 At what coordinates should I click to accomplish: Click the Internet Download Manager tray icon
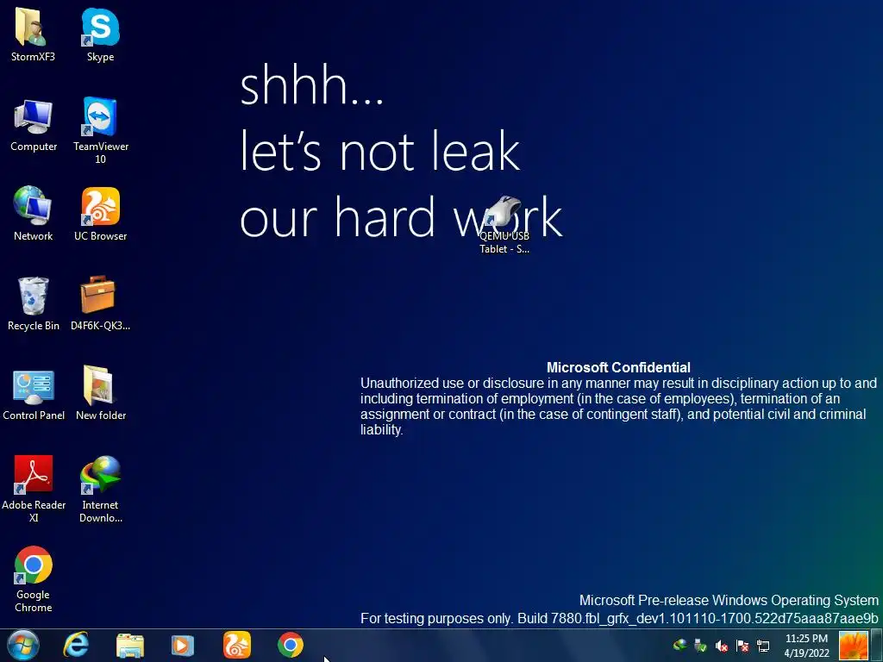pyautogui.click(x=679, y=645)
